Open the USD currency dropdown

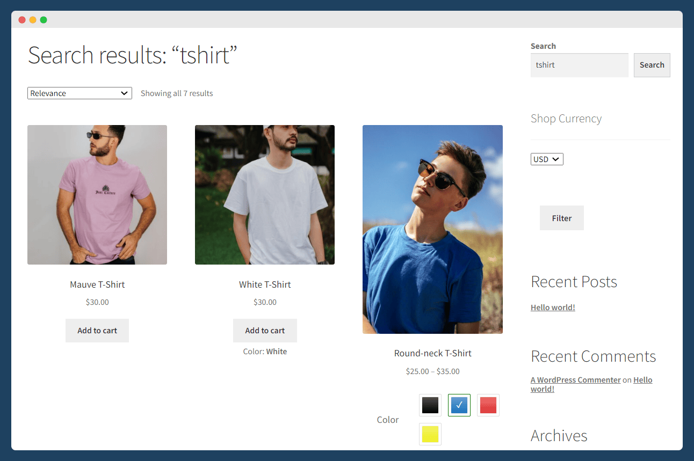click(546, 159)
